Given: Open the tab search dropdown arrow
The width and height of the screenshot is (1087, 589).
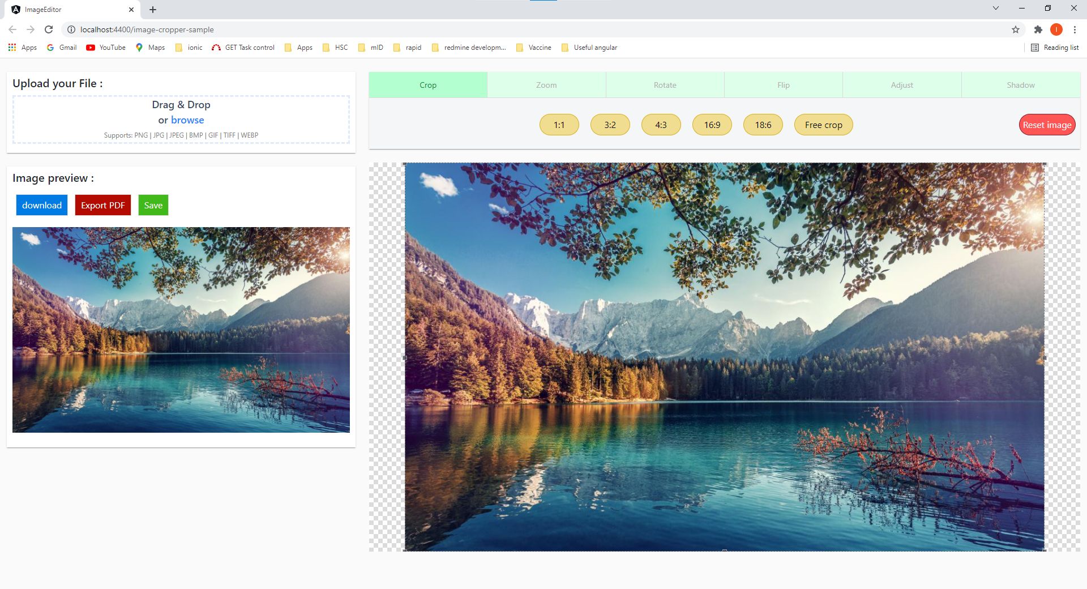Looking at the screenshot, I should 995,8.
